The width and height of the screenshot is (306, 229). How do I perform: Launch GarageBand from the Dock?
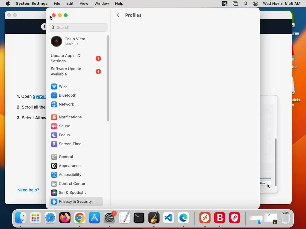154,218
